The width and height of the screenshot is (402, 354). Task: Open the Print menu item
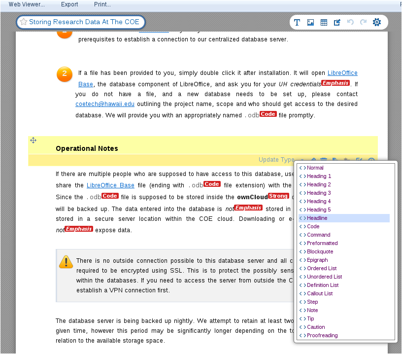(102, 4)
